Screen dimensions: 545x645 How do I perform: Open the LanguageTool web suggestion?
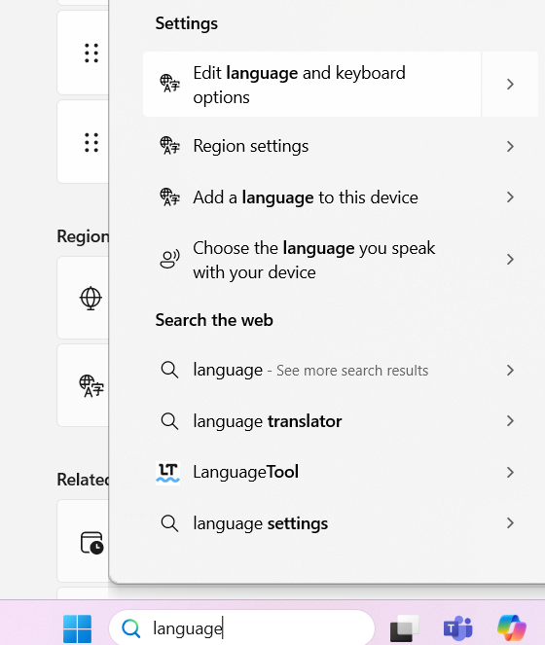click(x=312, y=472)
